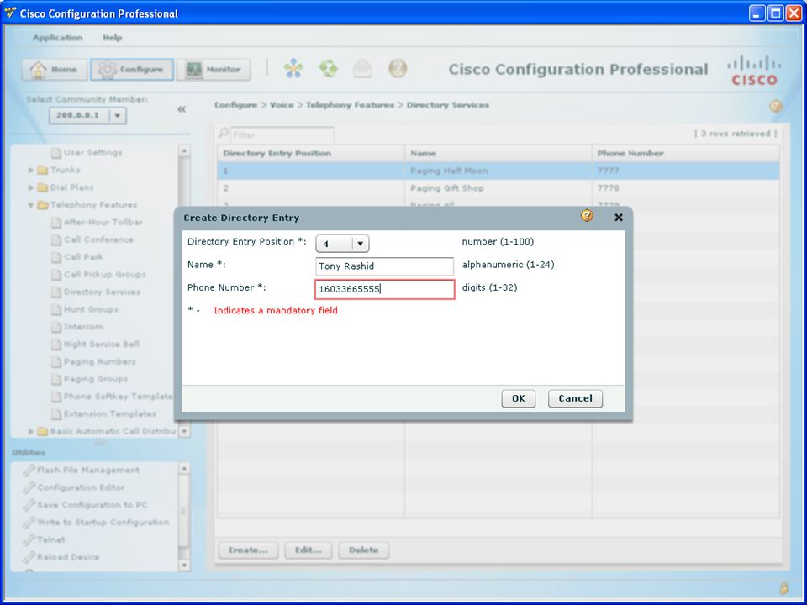Click Cancel in the dialog
The width and height of the screenshot is (807, 605).
point(575,398)
